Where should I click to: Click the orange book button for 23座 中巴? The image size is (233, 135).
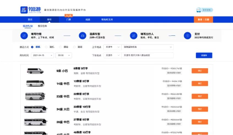pyautogui.click(x=200, y=96)
